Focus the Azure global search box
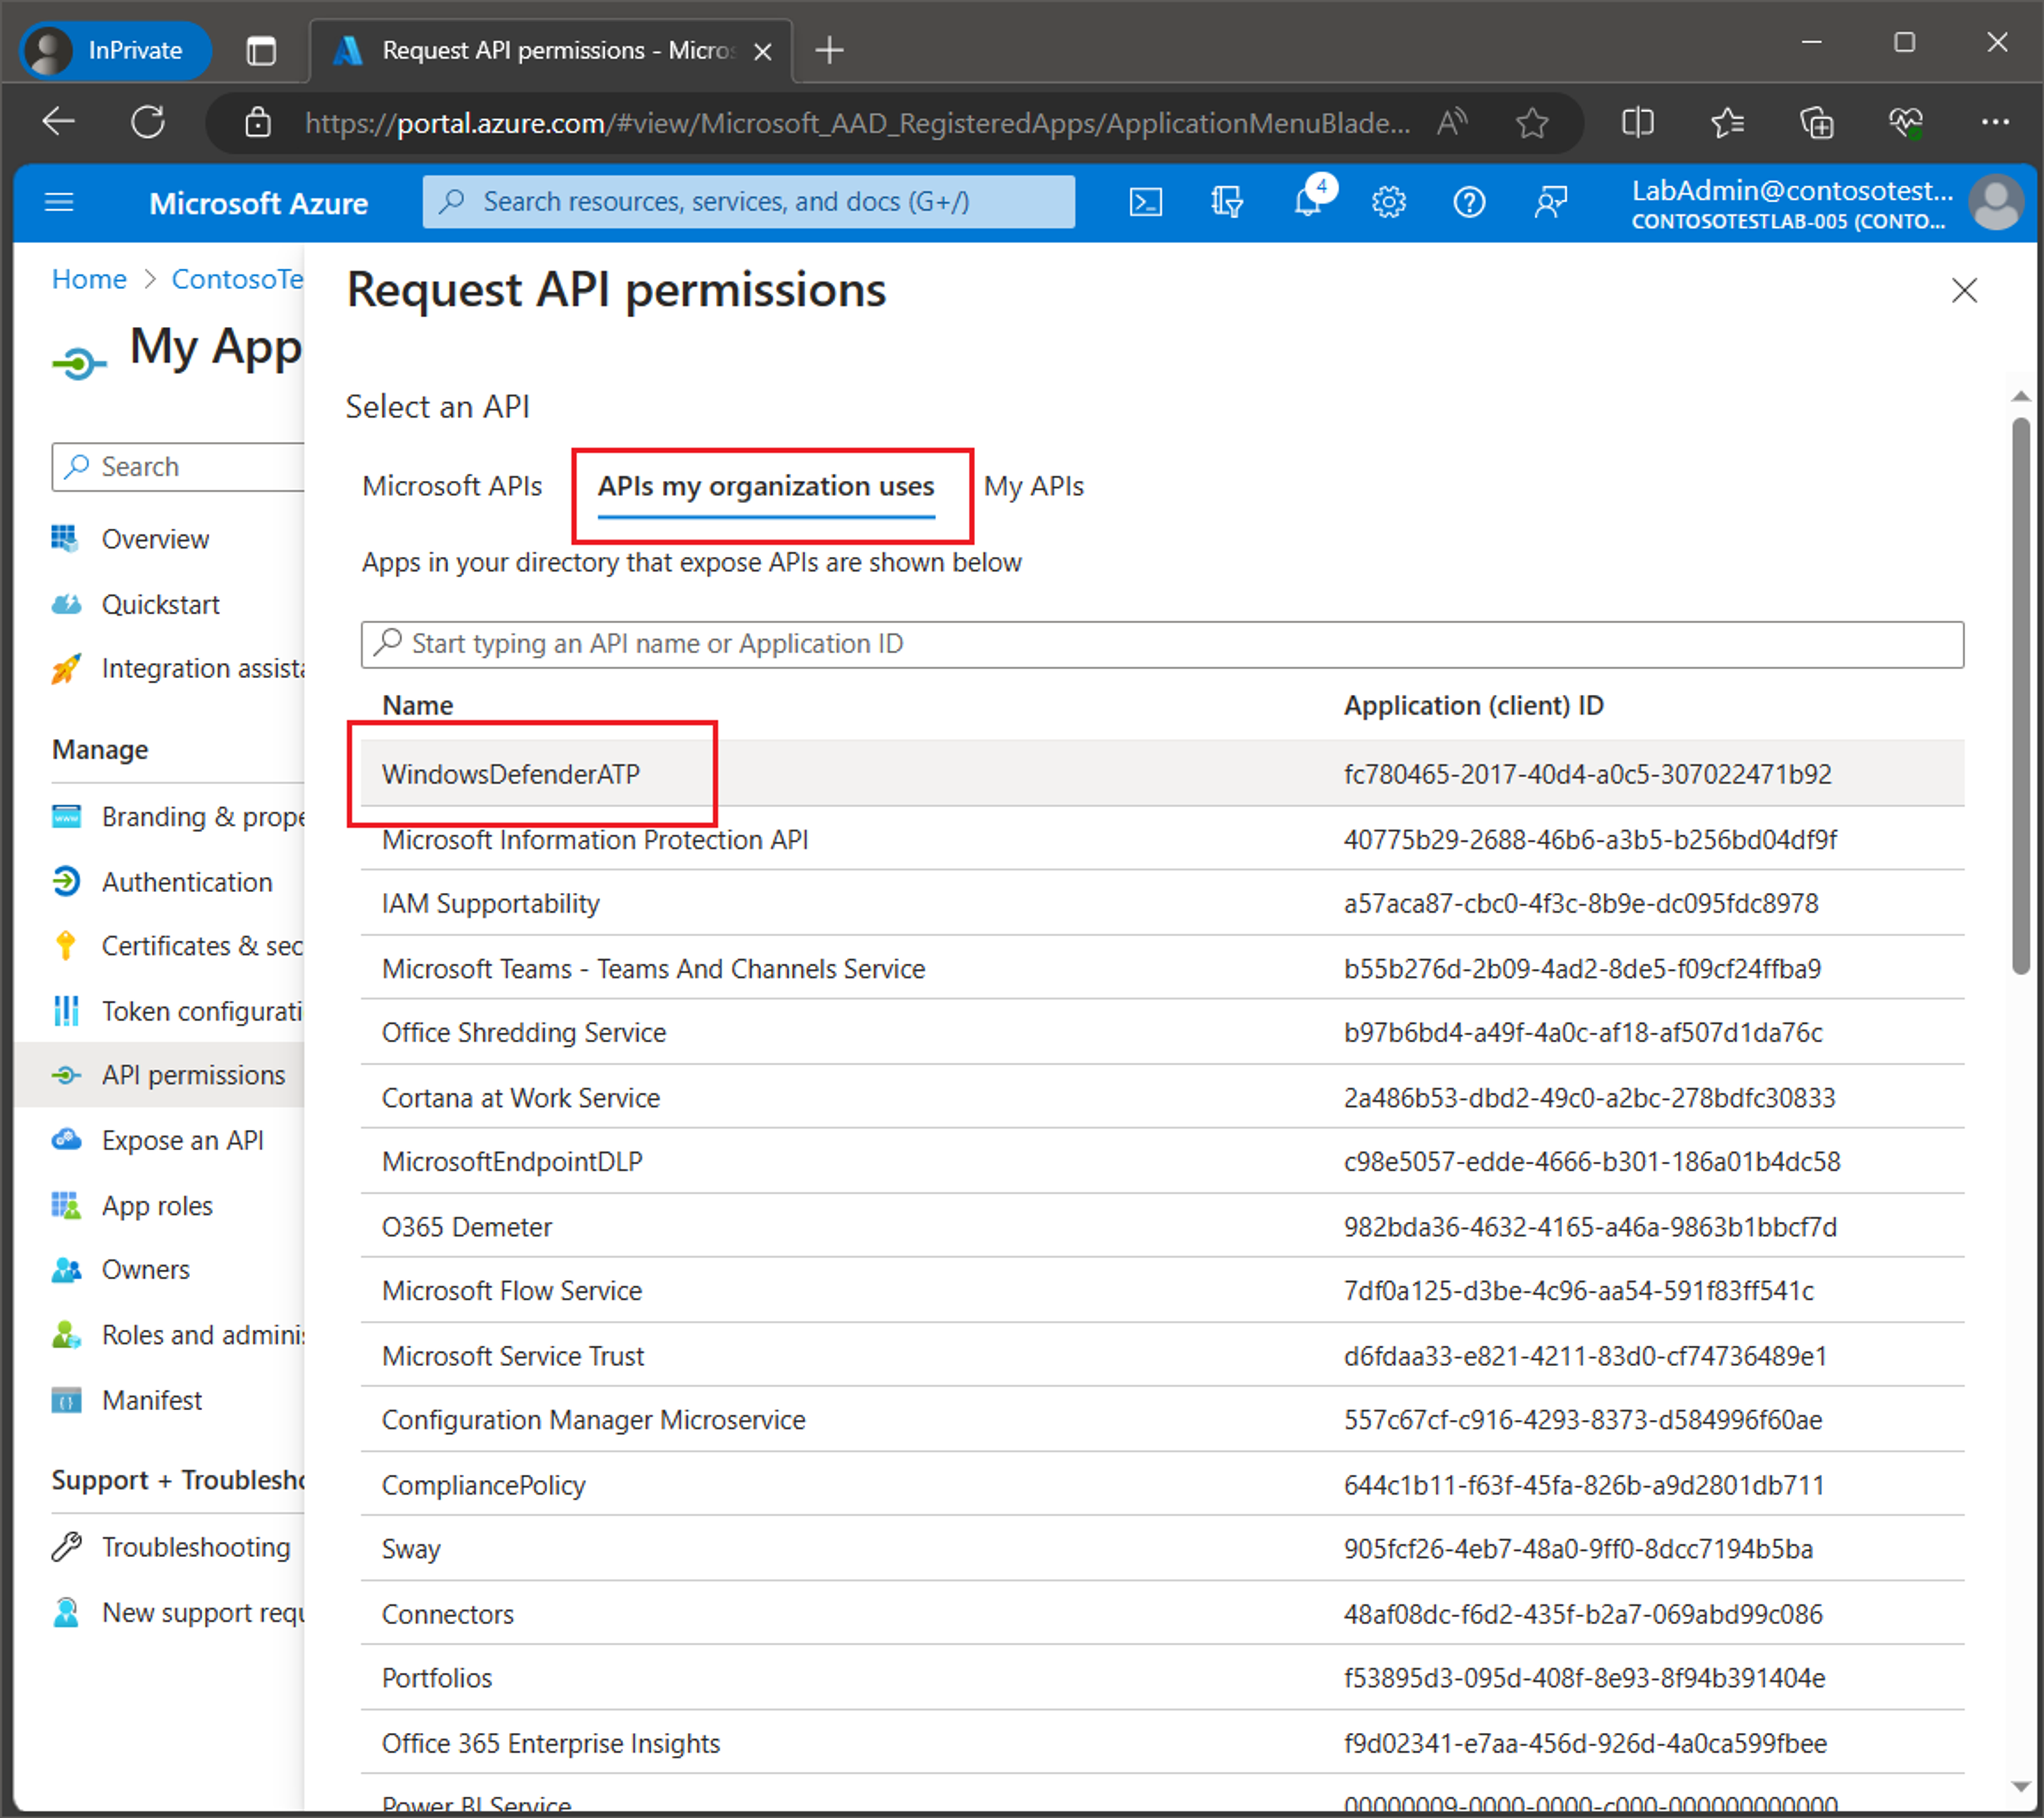Image resolution: width=2044 pixels, height=1818 pixels. [748, 202]
